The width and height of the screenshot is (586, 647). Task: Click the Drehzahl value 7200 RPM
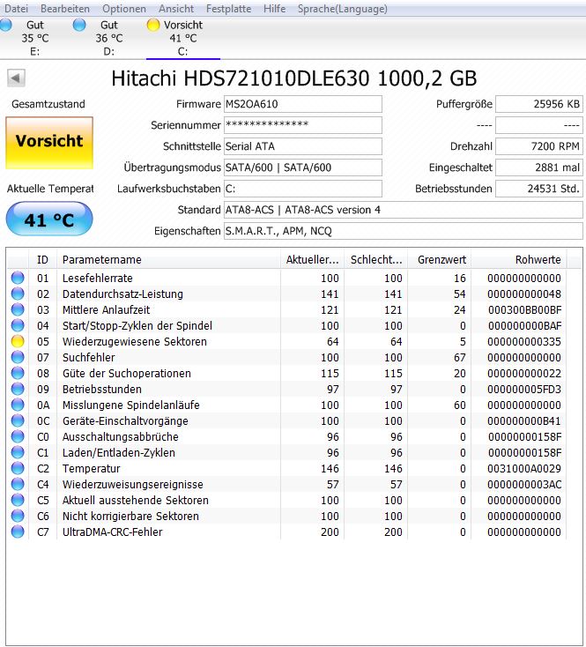coord(539,146)
